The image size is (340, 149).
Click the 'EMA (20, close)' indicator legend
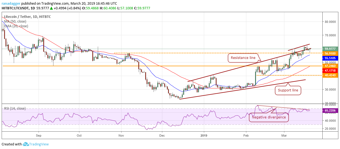click(16, 26)
